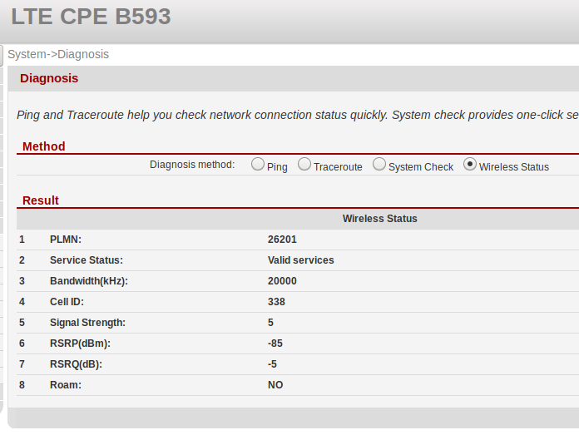This screenshot has width=579, height=435.
Task: Click the Diagnosis section heading
Action: 49,78
